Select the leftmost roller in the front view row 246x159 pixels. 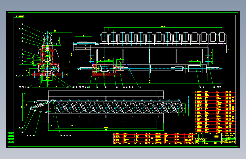click(x=104, y=37)
